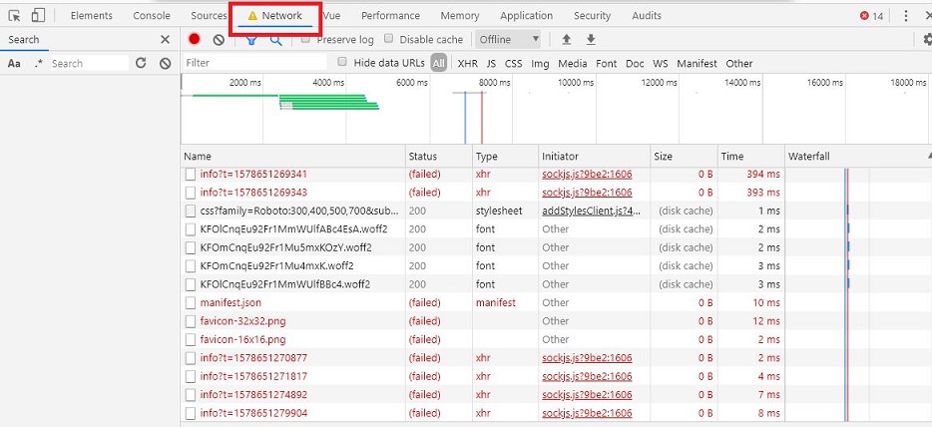Open the Performance tab
Image resolution: width=932 pixels, height=427 pixels.
390,16
